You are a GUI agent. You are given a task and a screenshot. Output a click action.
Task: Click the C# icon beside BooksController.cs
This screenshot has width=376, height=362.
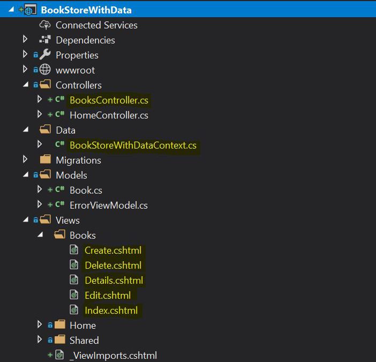(59, 100)
